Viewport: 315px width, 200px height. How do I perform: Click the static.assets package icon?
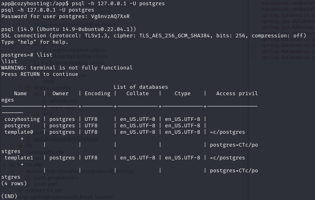[x=28, y=88]
